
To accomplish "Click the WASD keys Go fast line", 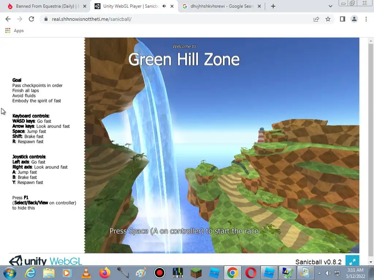I will [32, 121].
